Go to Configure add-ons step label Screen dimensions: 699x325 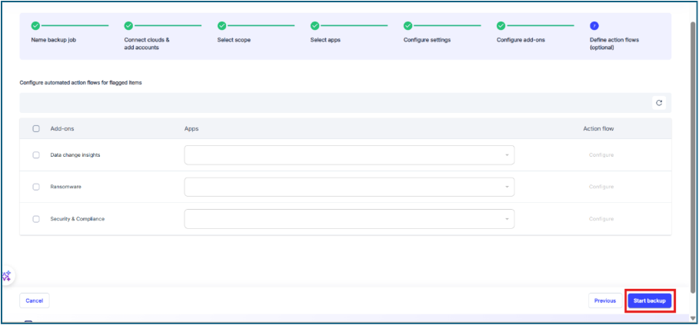coord(521,40)
